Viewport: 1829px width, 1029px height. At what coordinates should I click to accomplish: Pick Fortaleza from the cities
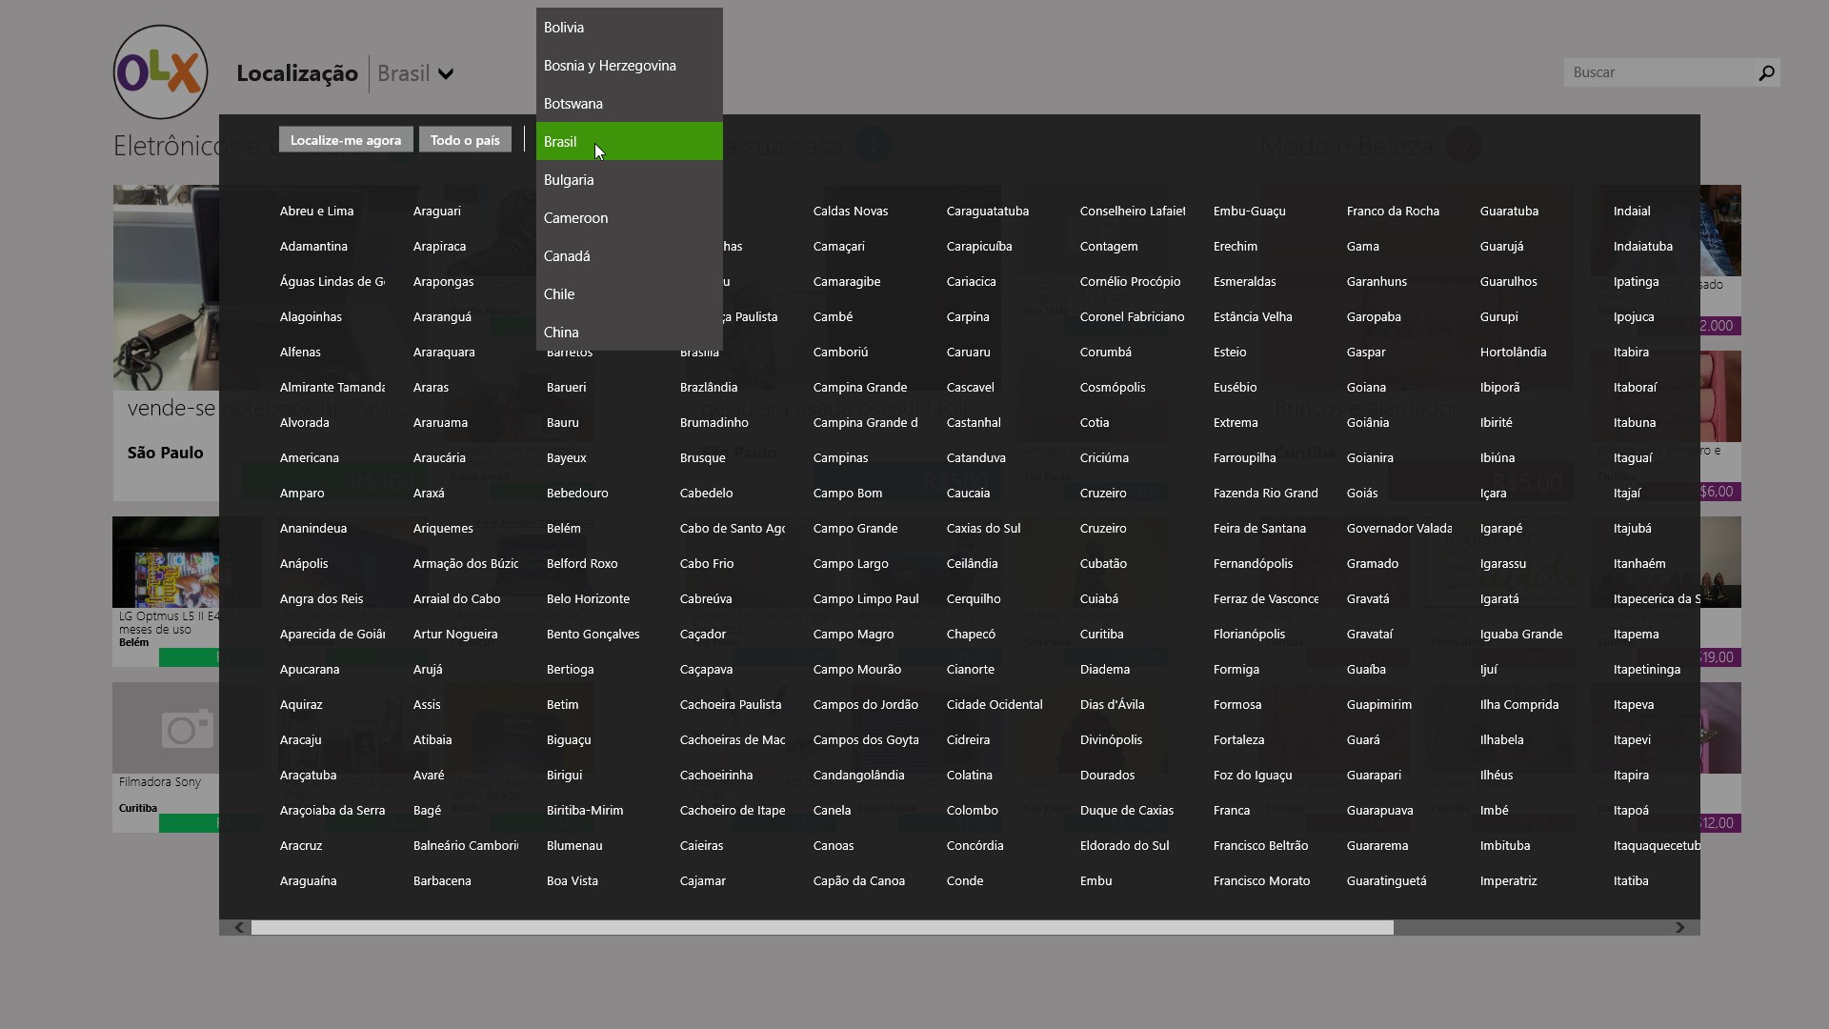click(x=1238, y=740)
